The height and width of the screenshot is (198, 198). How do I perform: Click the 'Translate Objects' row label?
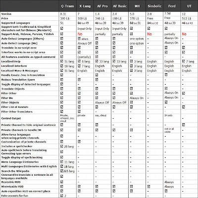point(13,89)
